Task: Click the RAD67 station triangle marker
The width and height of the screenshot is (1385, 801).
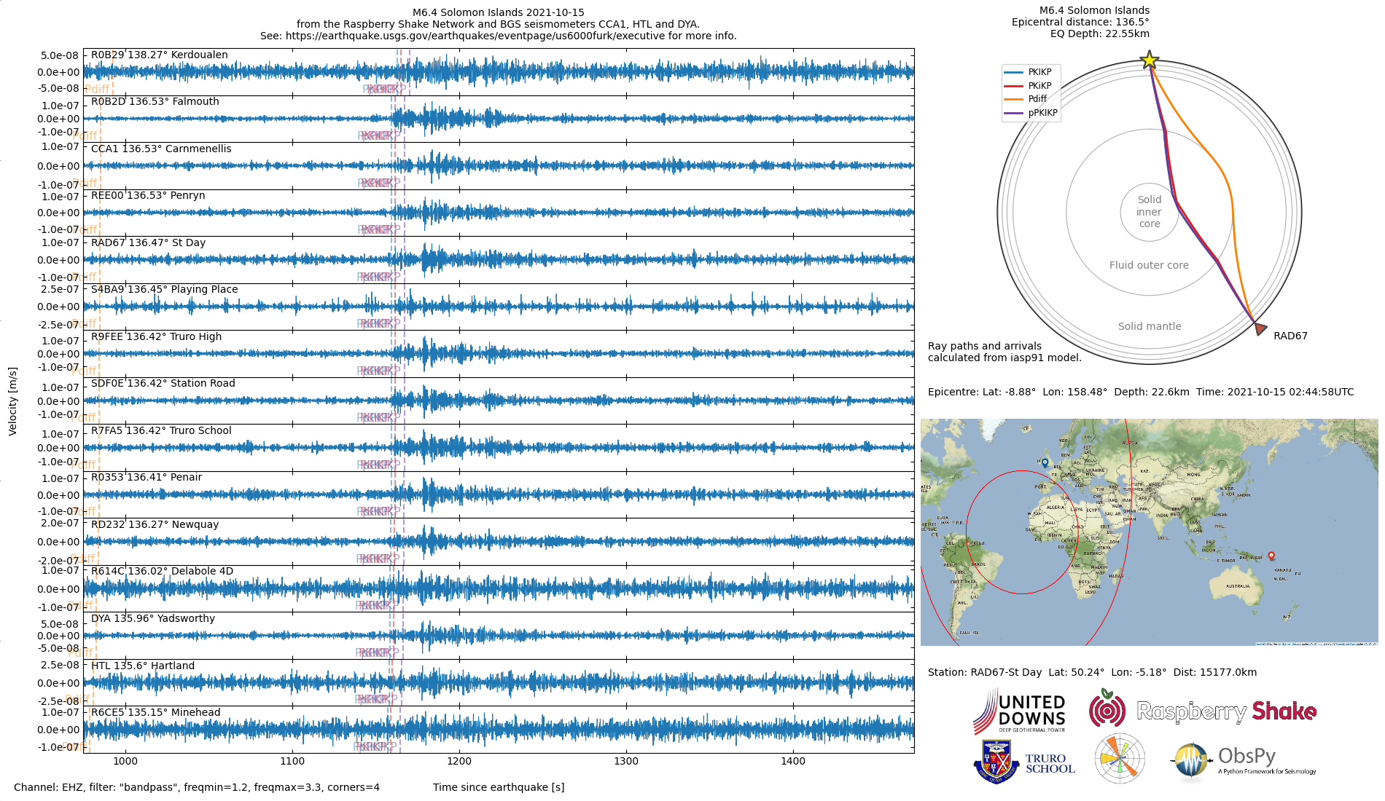Action: tap(1260, 329)
